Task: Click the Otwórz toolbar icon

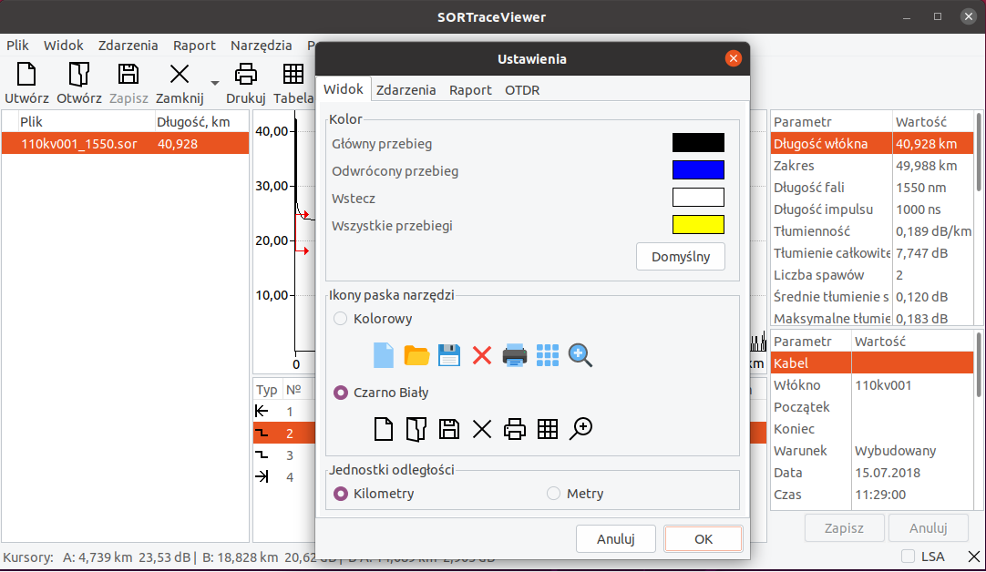Action: point(78,75)
